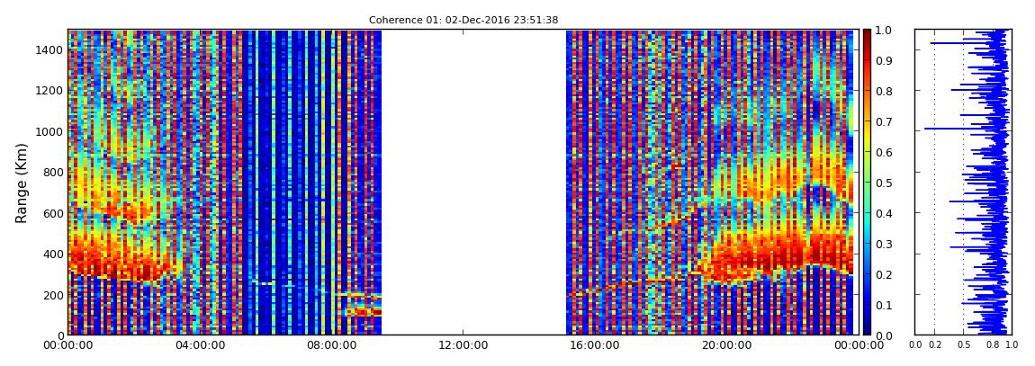Viewport: 1035px width, 366px height.
Task: Click the 800 range tick label
Action: pyautogui.click(x=53, y=172)
